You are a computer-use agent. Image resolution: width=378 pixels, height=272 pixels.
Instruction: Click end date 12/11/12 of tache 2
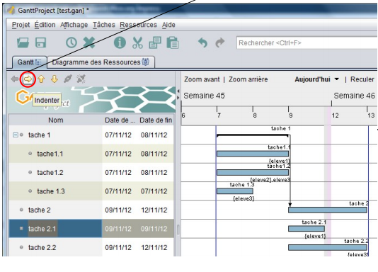pos(154,210)
